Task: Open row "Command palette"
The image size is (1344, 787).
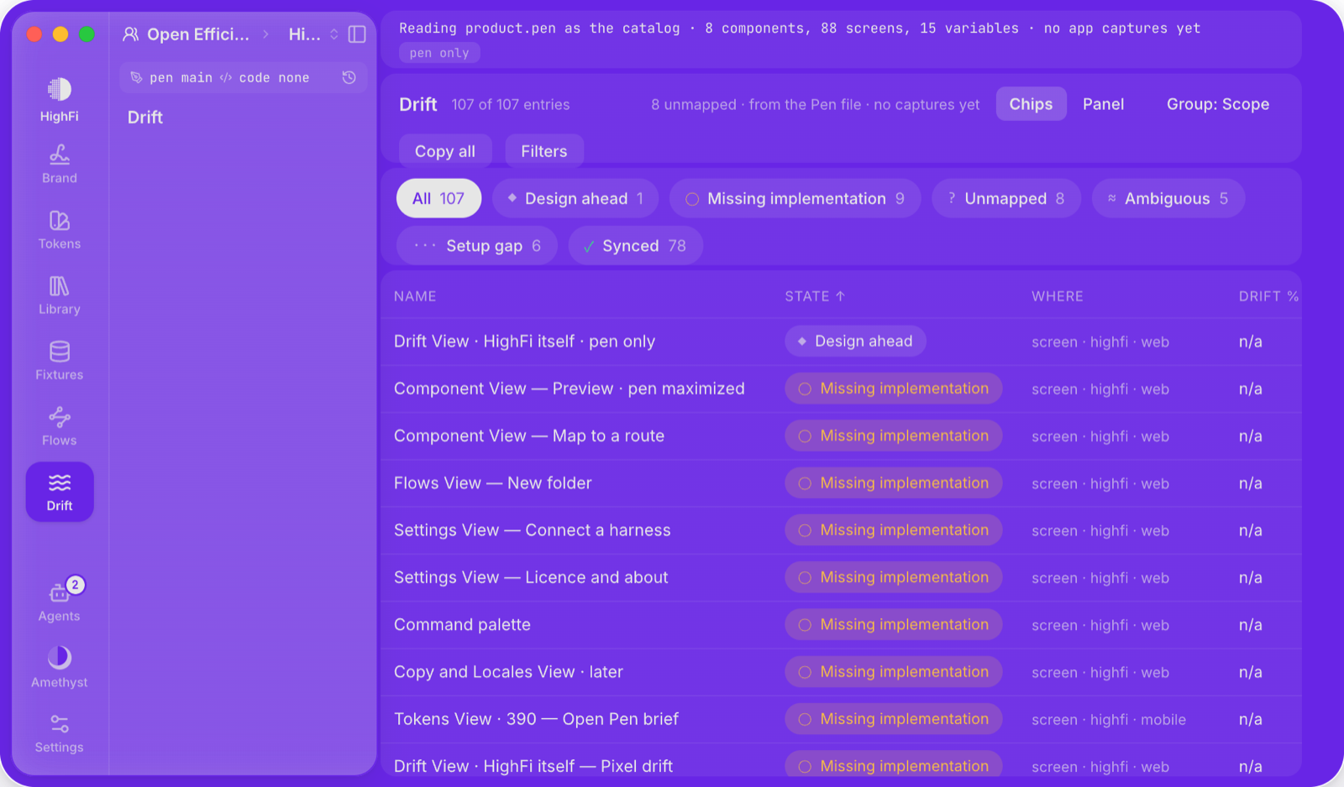Action: (841, 625)
